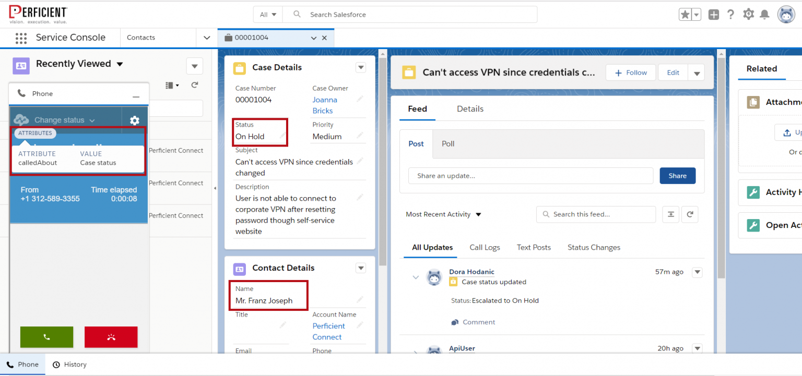
Task: Click the display-as list view icon
Action: 169,85
